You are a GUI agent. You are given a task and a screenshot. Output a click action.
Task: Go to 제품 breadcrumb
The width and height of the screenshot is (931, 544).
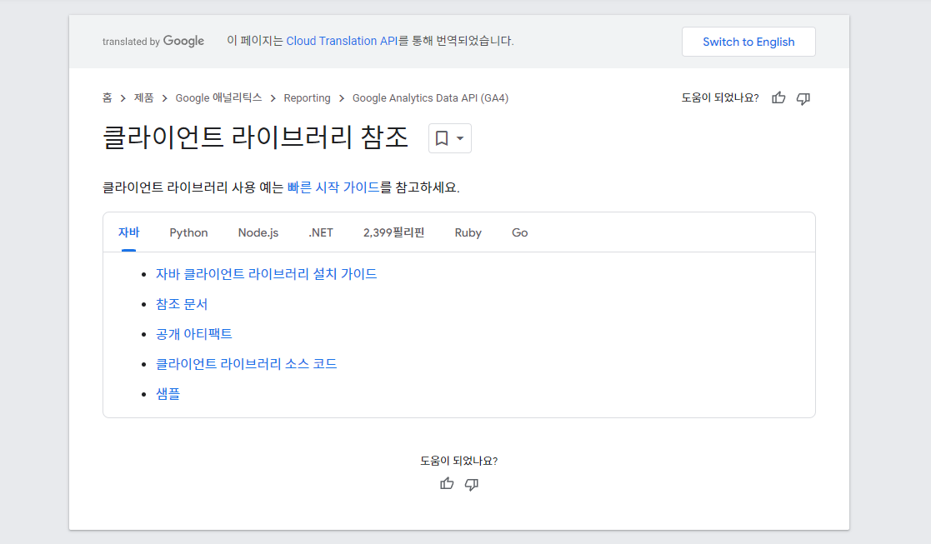143,97
